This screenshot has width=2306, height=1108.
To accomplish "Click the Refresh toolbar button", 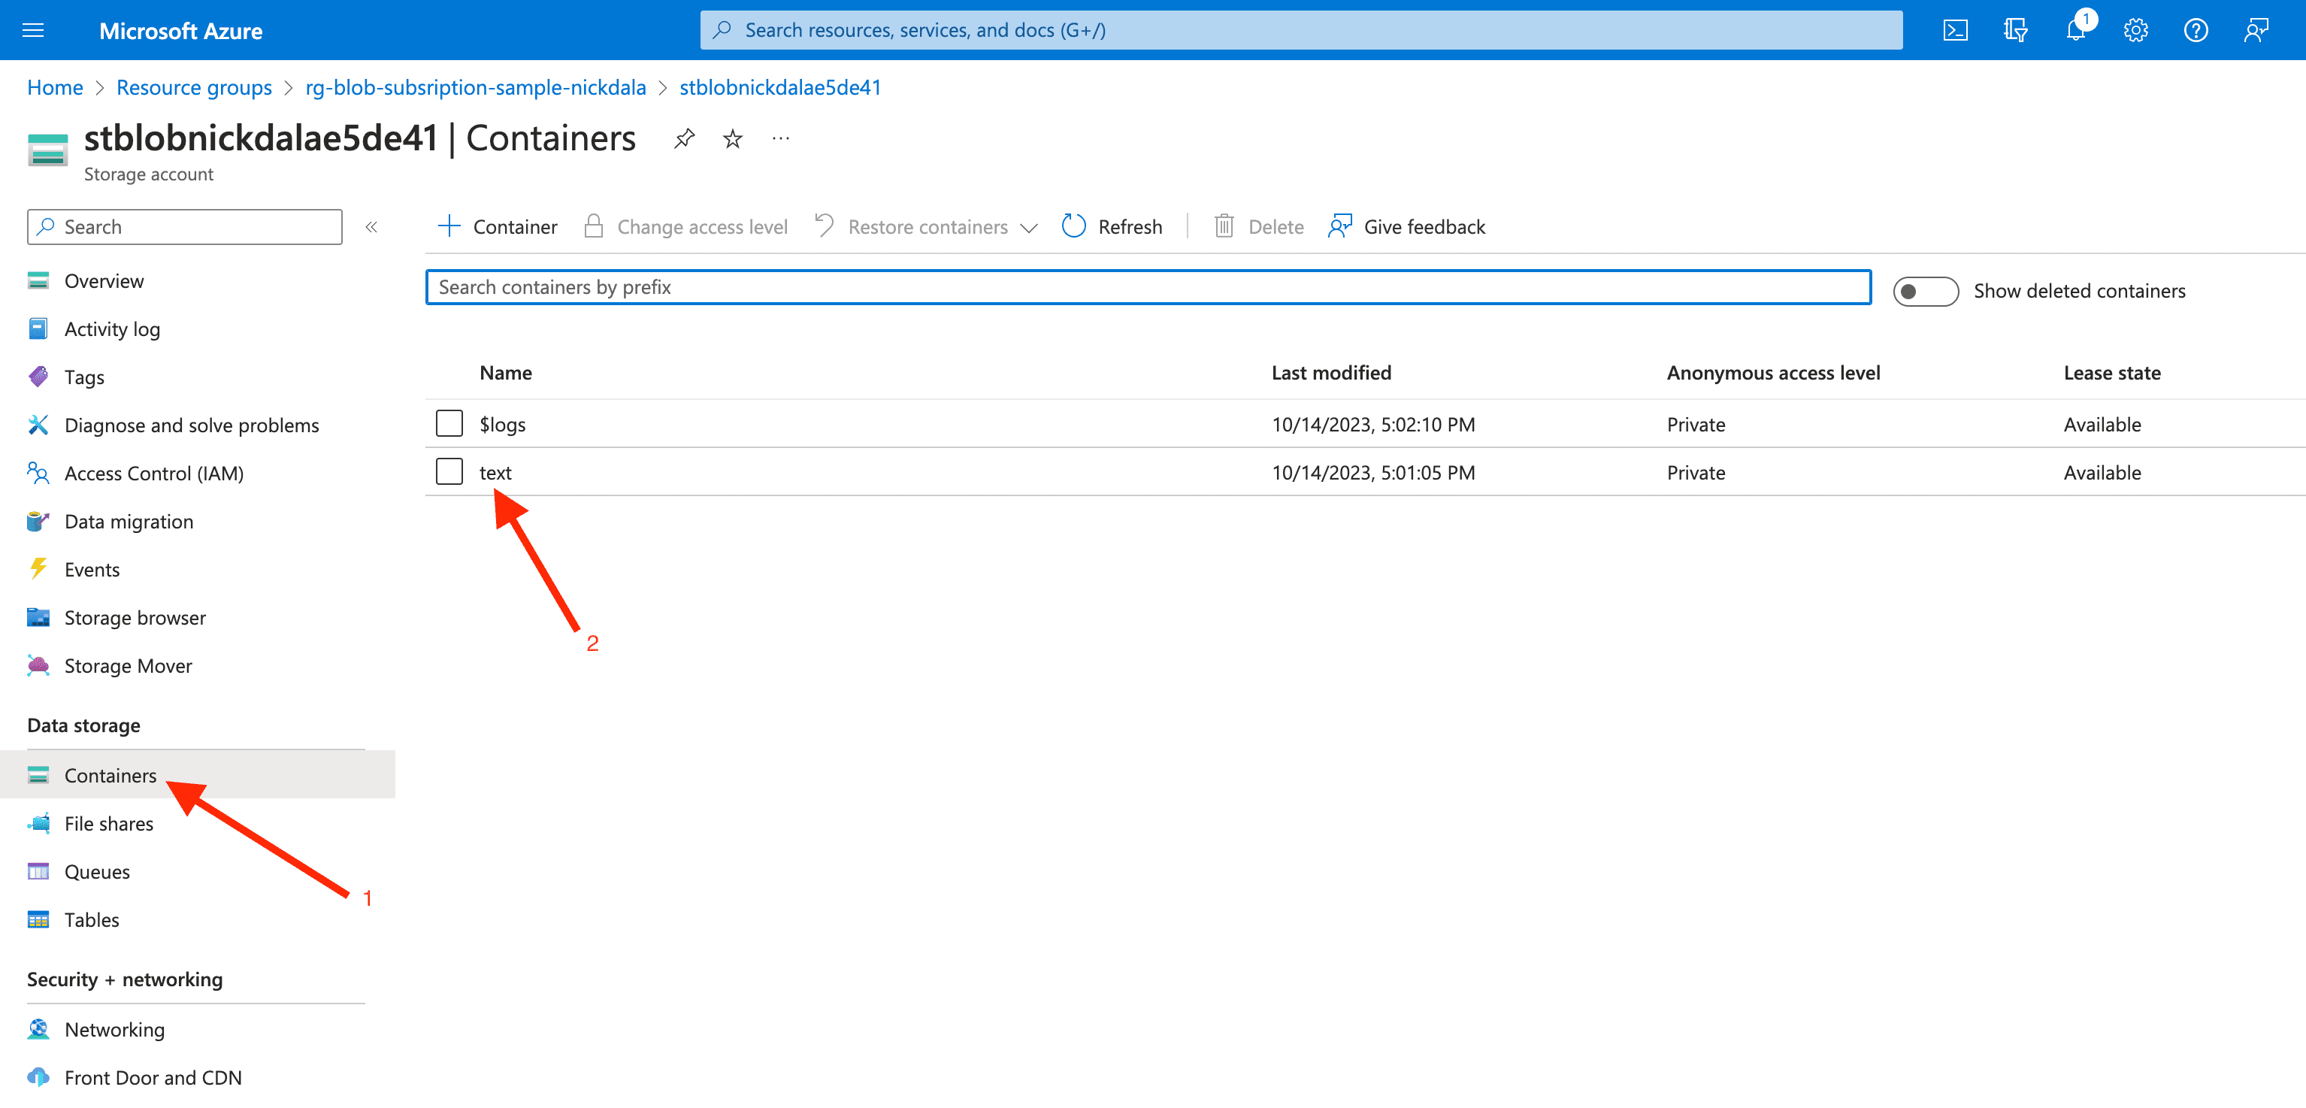I will (x=1112, y=226).
